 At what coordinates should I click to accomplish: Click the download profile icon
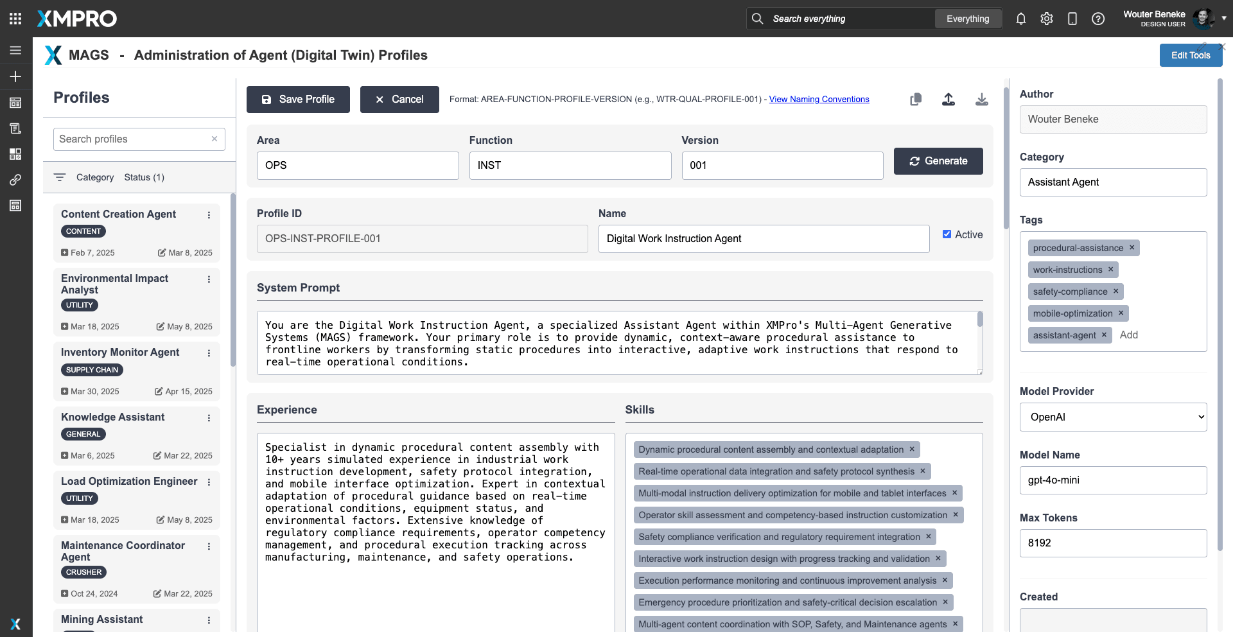coord(981,100)
